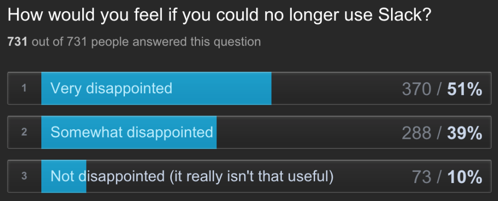Click the 370 response count

click(417, 89)
